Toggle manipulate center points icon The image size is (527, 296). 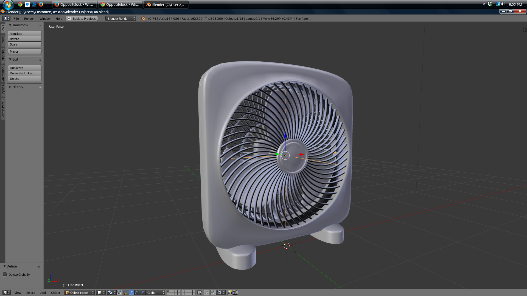coord(119,292)
